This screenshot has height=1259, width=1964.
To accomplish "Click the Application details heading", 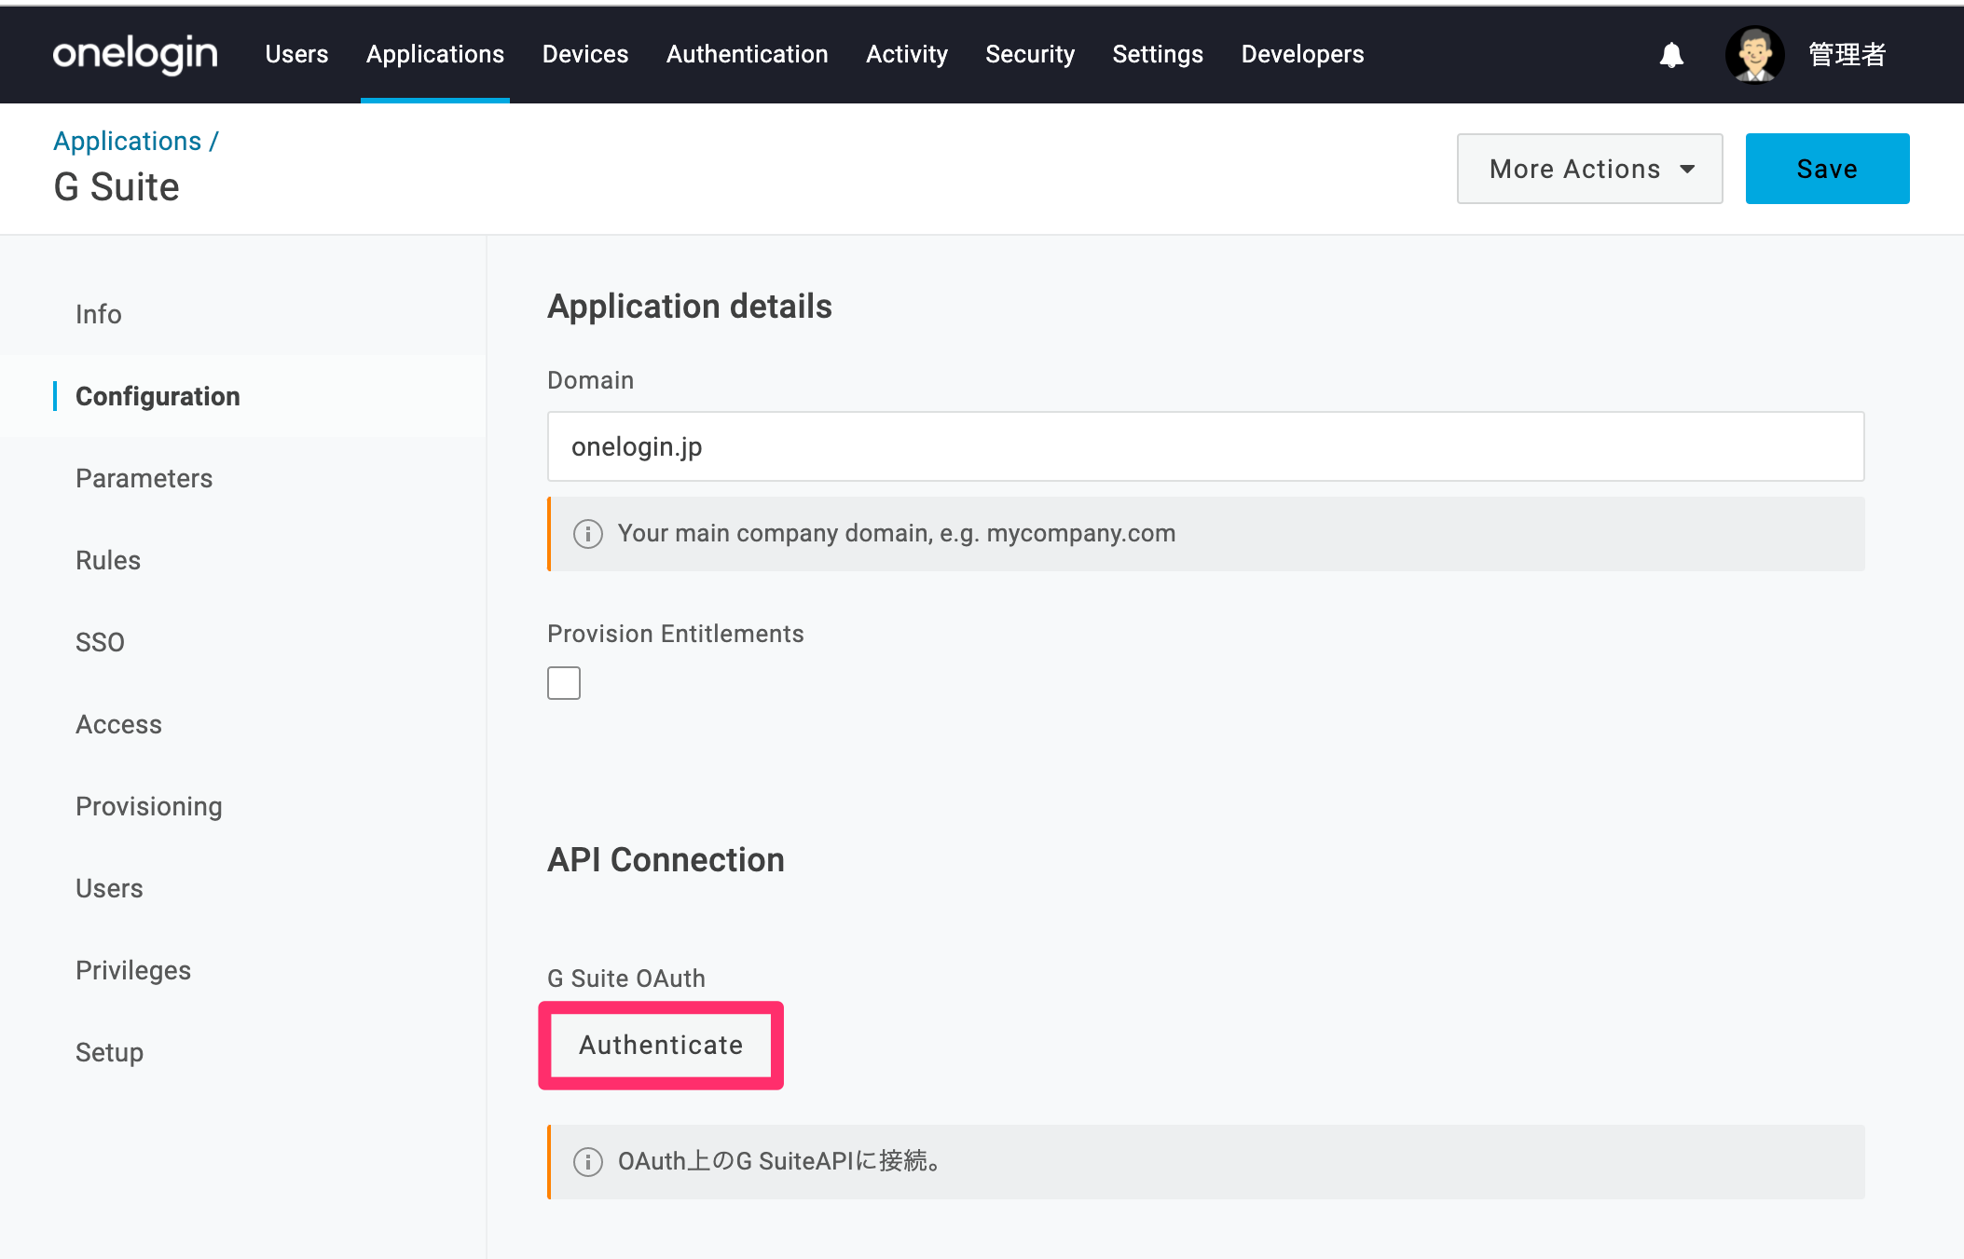I will point(690,307).
